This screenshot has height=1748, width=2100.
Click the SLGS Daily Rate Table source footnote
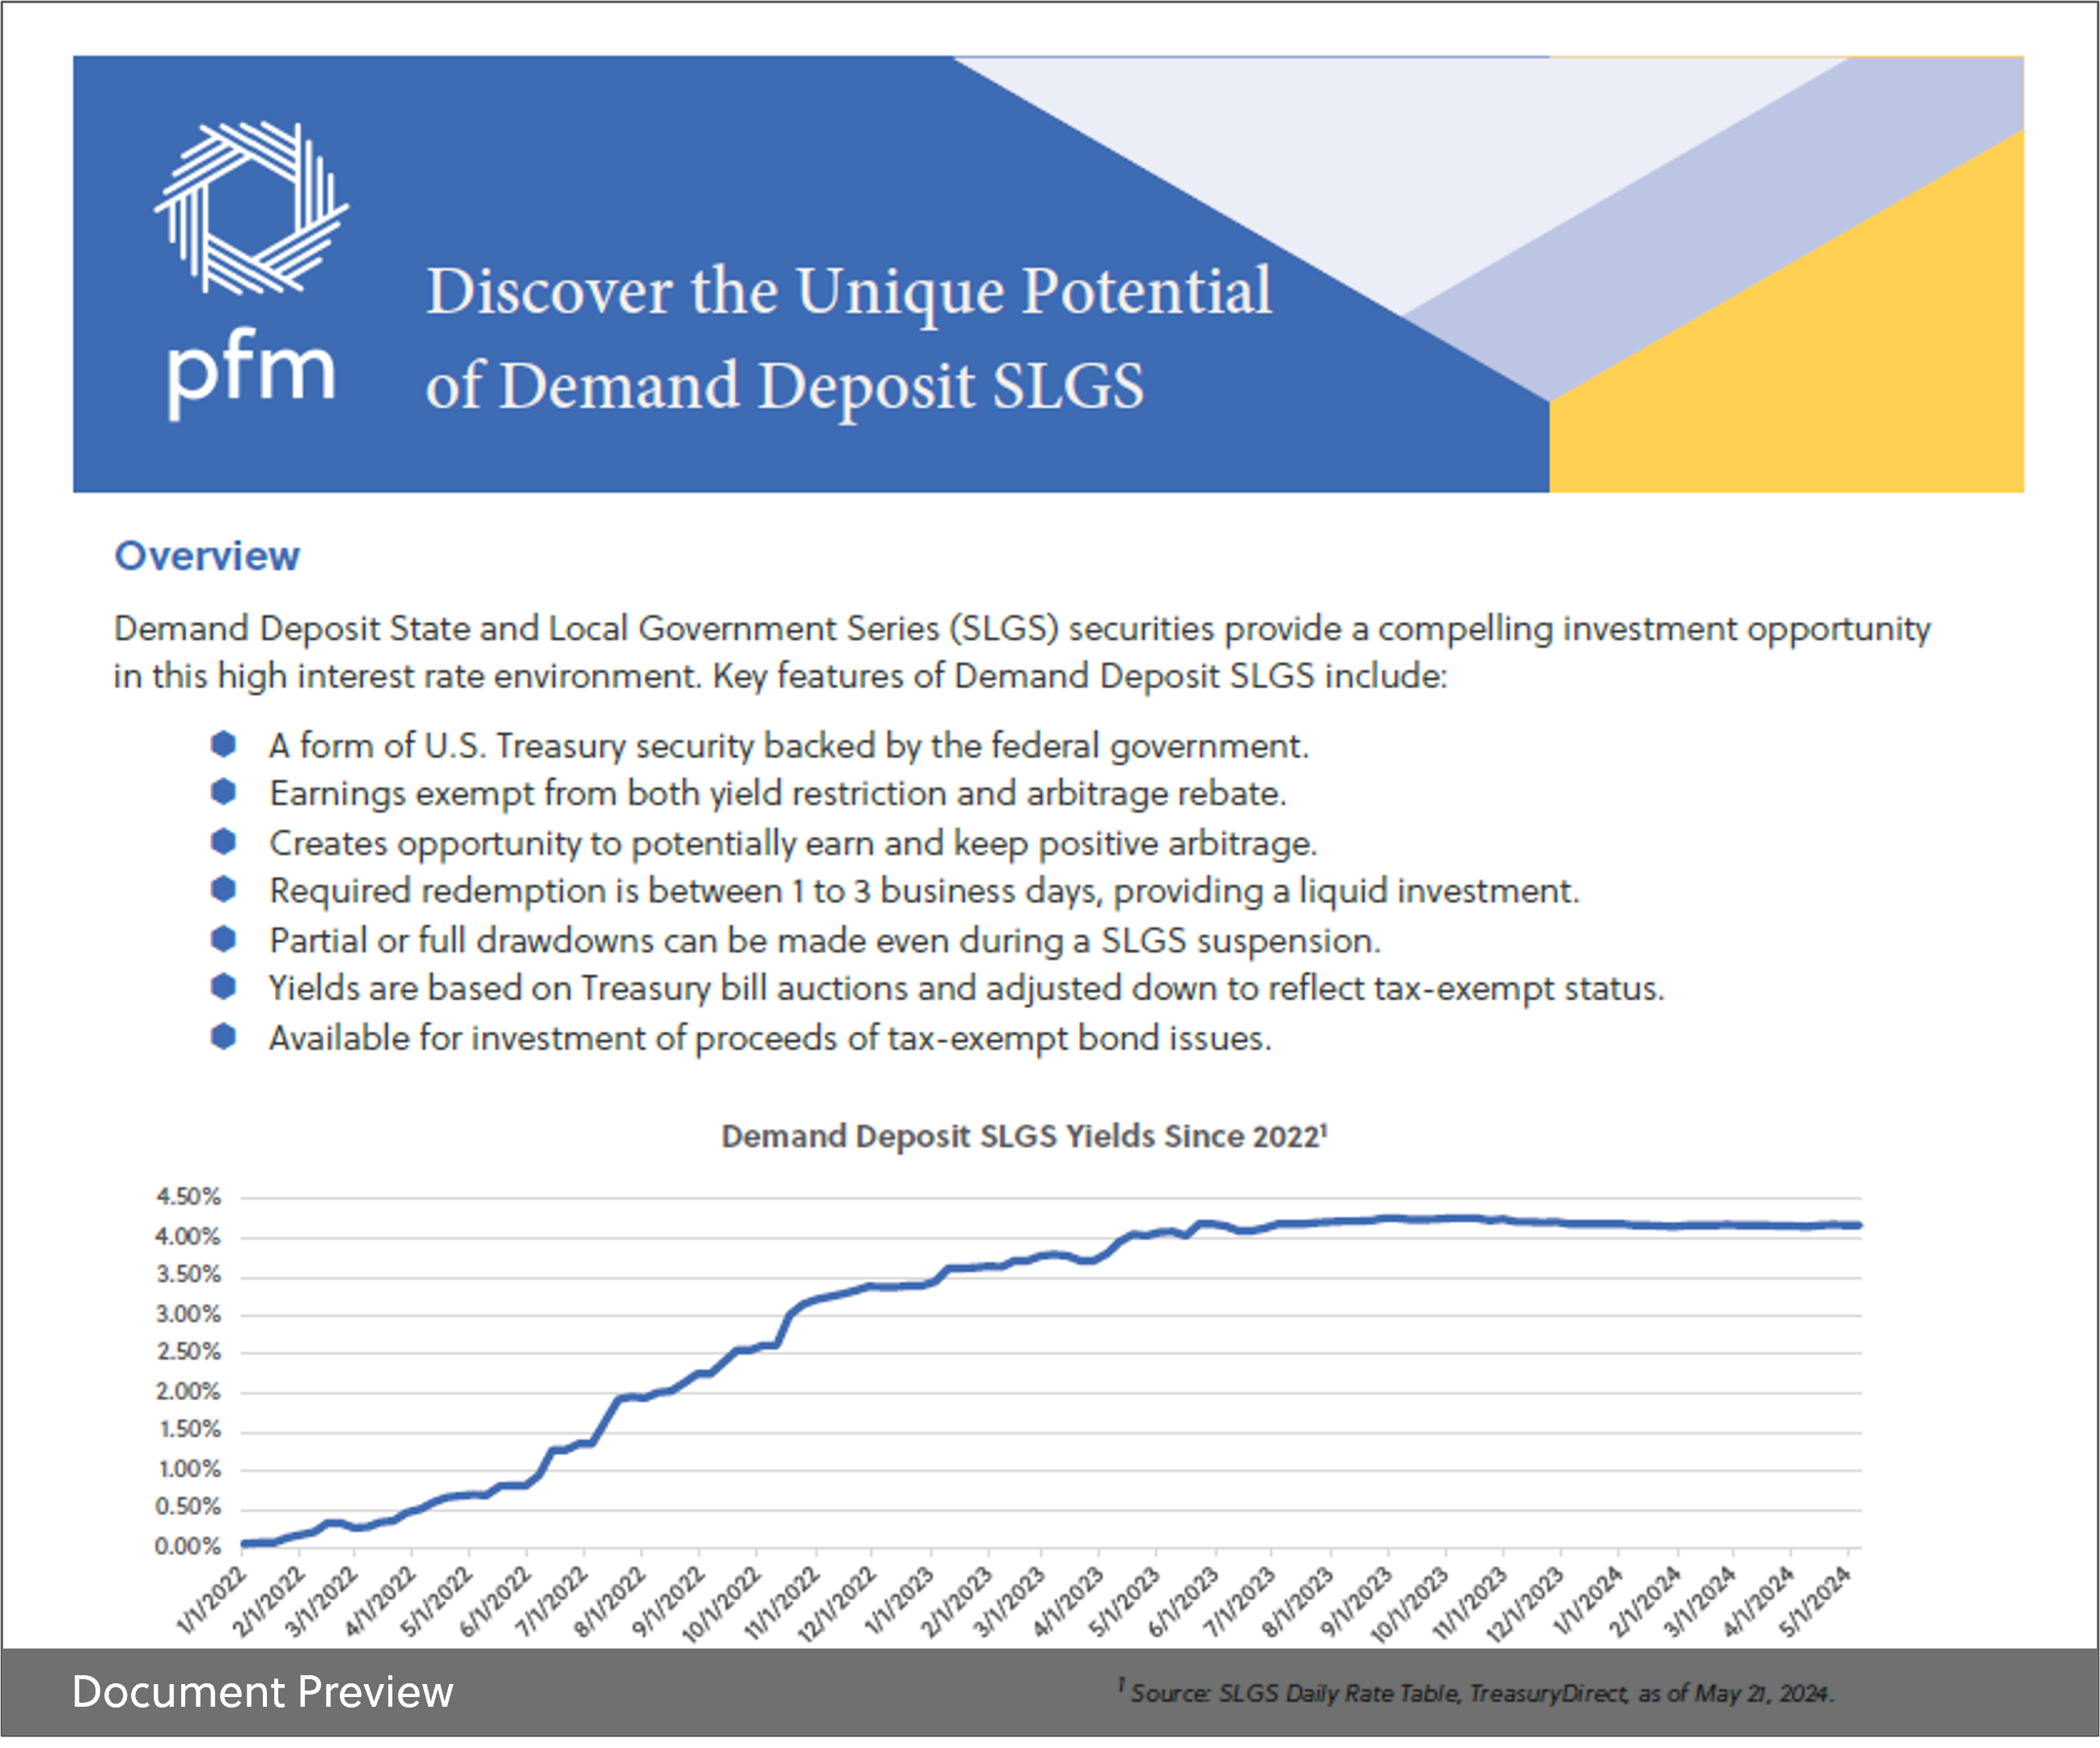point(1476,1693)
